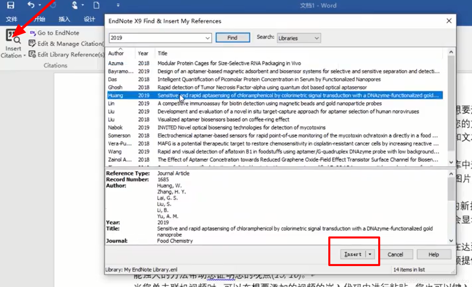The height and width of the screenshot is (287, 472).
Task: Open the Search Libraries combo box
Action: 298,38
